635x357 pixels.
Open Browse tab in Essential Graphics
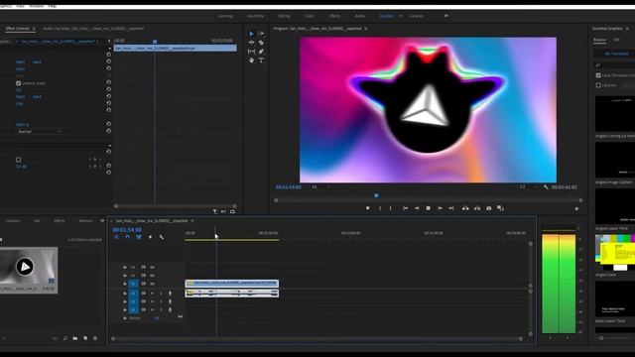599,40
